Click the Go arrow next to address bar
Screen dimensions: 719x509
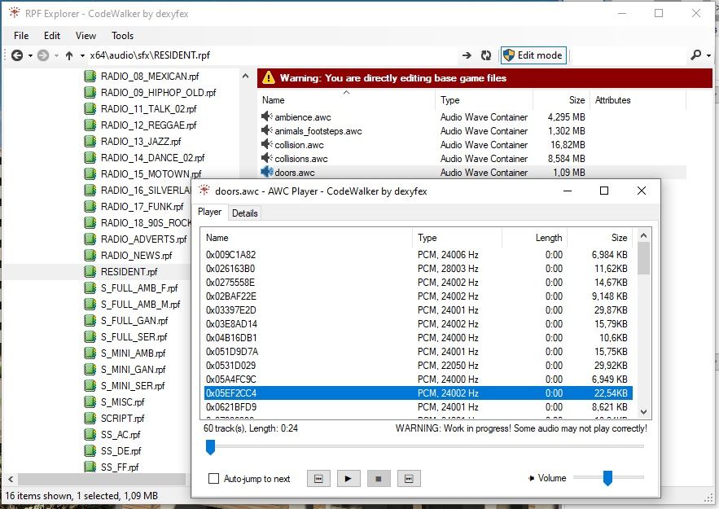click(x=467, y=55)
